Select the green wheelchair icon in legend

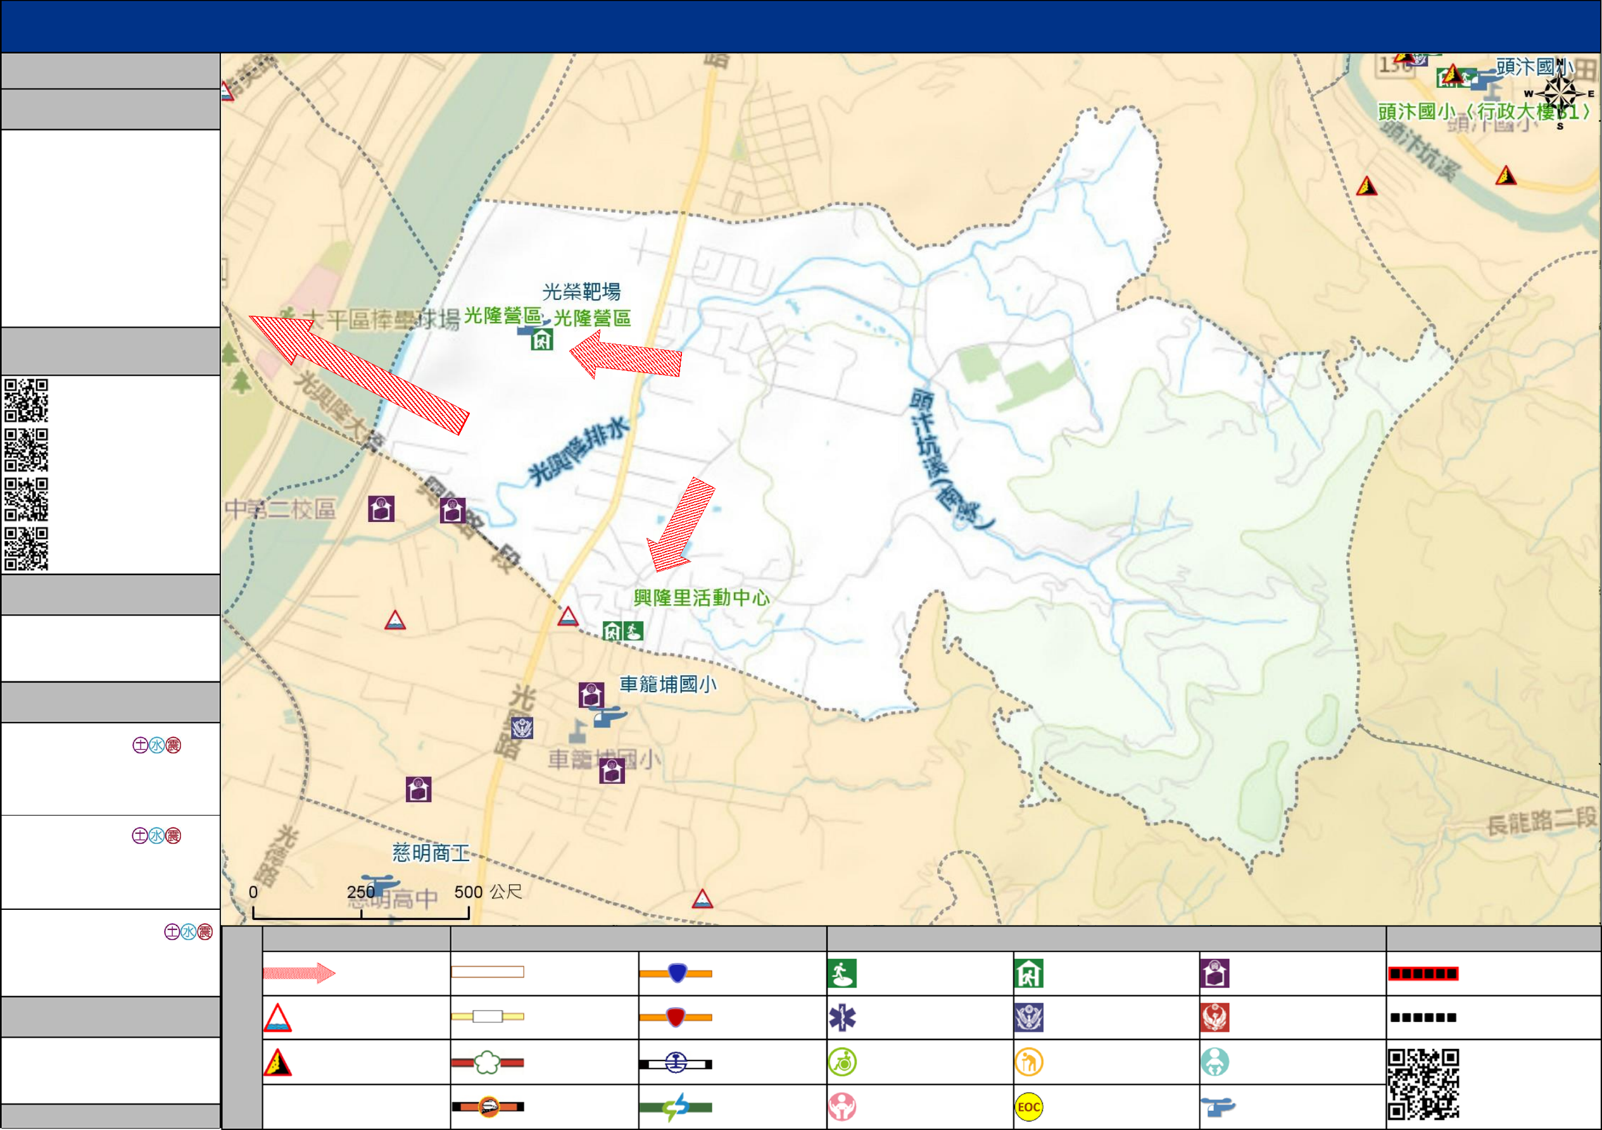842,1062
